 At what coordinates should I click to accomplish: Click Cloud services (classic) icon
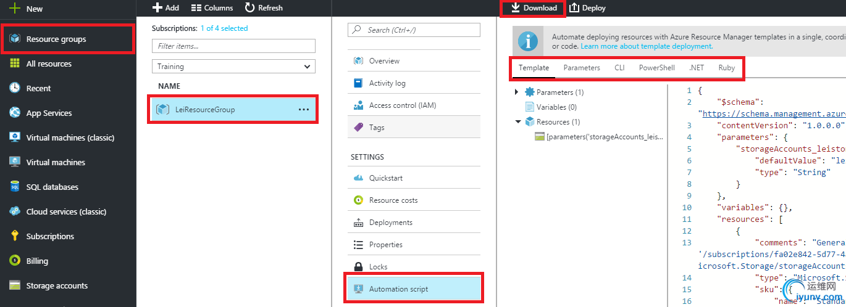15,211
